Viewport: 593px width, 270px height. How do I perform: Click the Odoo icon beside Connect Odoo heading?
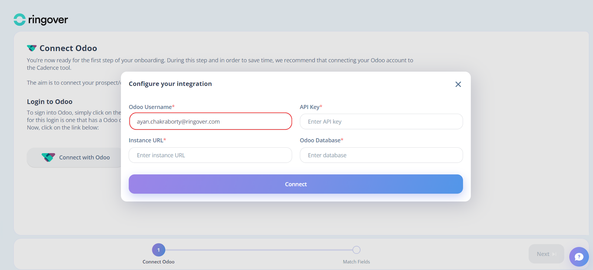tap(32, 48)
